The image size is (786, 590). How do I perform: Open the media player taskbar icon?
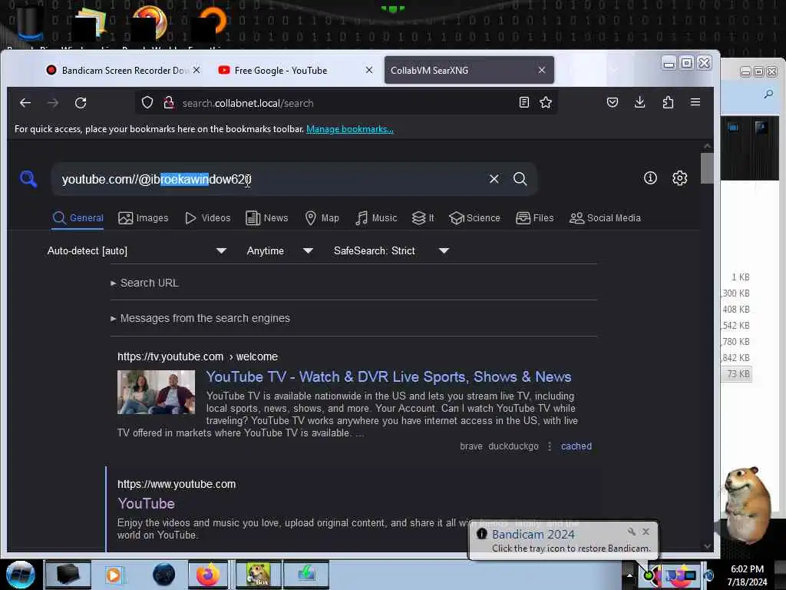[114, 575]
